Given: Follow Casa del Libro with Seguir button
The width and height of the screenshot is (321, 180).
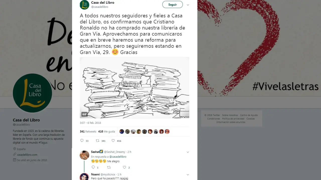Looking at the screenshot, I should (x=173, y=5).
